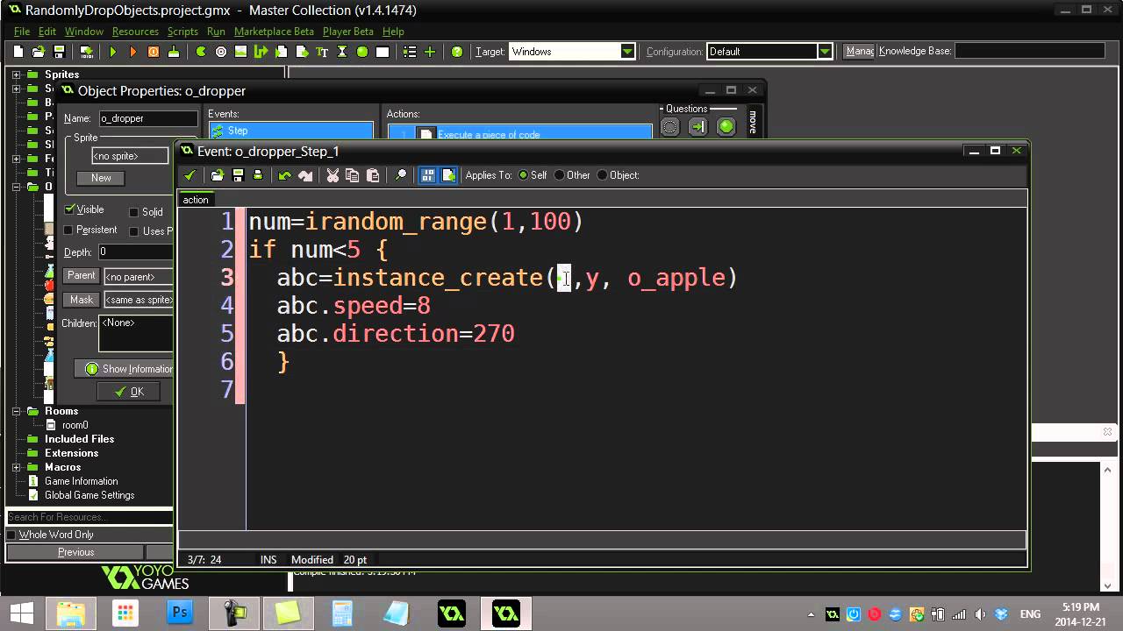1123x631 pixels.
Task: Toggle the Persistent checkbox in Object Properties
Action: coord(69,230)
